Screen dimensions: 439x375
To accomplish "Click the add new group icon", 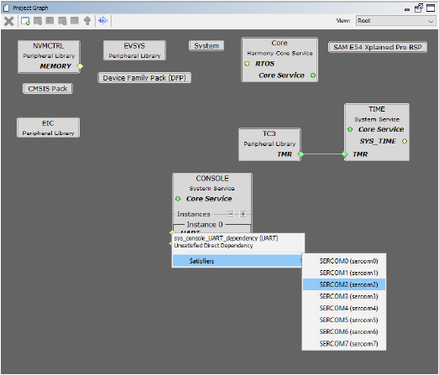I will click(25, 21).
